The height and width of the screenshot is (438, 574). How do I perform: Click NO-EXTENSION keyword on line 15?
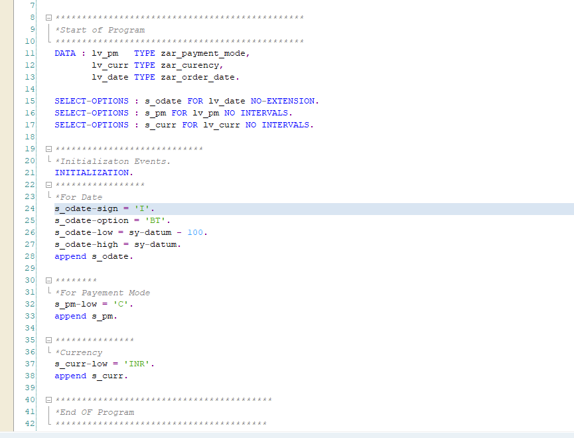[283, 101]
